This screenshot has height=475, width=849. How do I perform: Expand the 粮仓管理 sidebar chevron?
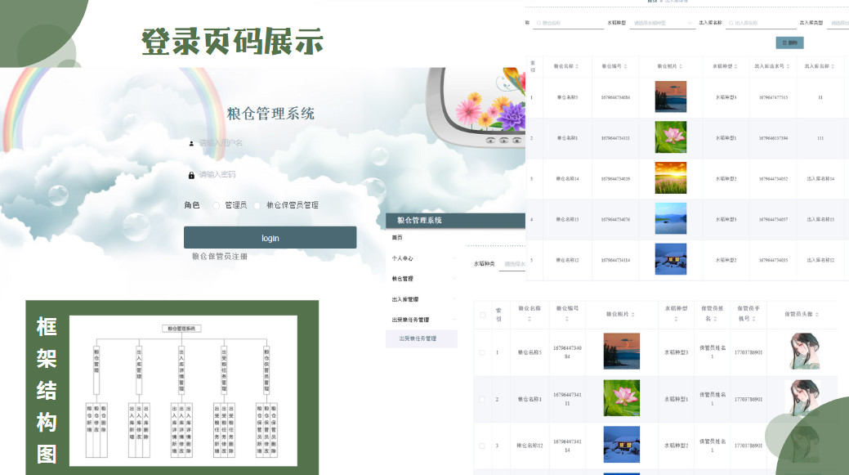point(454,279)
